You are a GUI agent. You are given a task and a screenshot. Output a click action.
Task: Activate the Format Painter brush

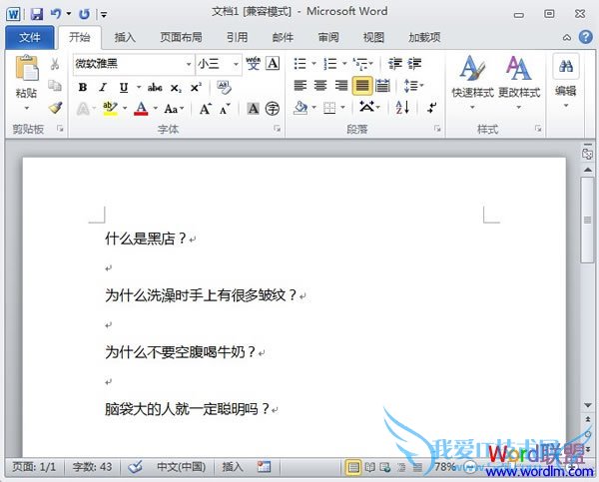(55, 108)
